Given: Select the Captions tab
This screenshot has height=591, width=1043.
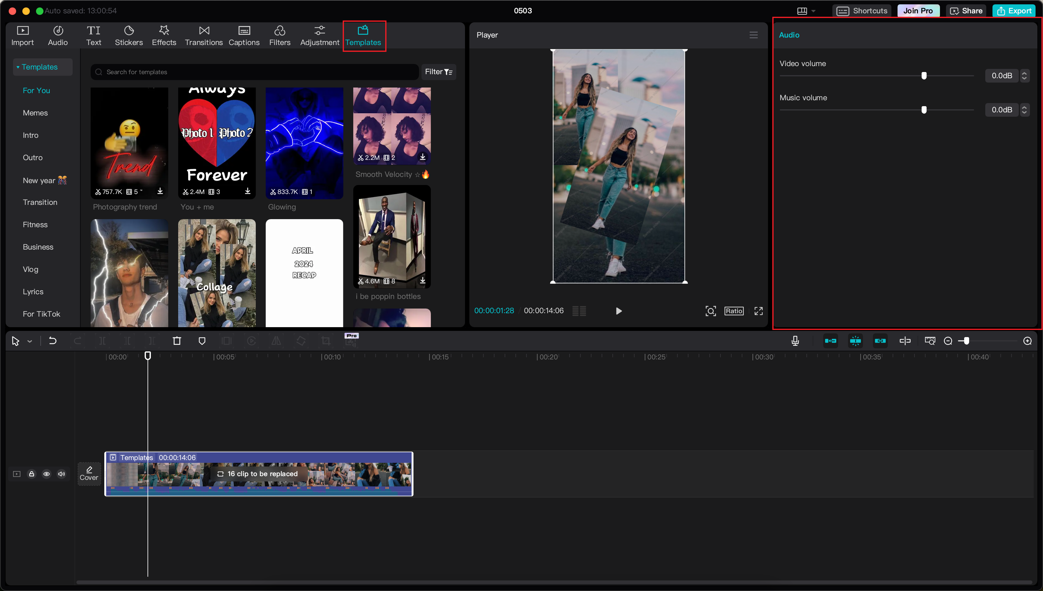Looking at the screenshot, I should 244,34.
